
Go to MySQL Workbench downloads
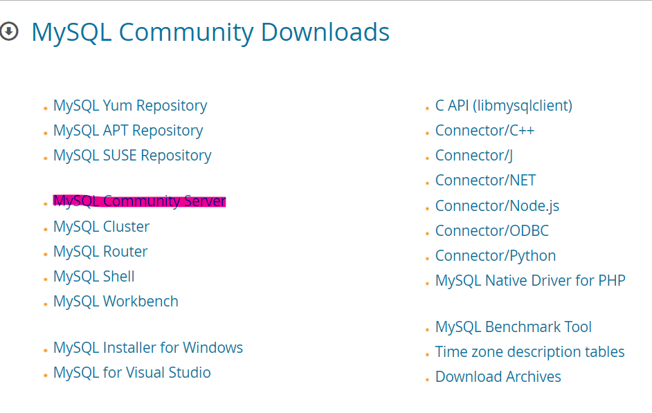click(x=116, y=301)
